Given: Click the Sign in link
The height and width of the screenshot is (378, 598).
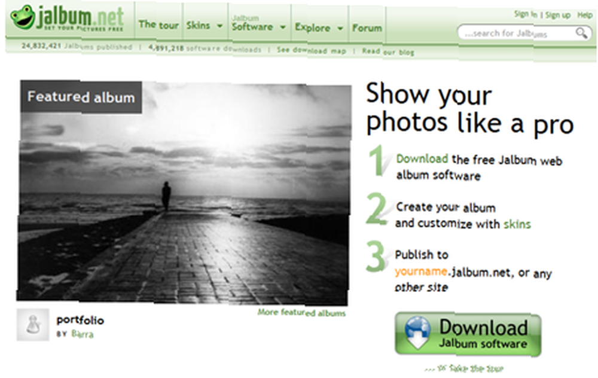Looking at the screenshot, I should (x=526, y=14).
